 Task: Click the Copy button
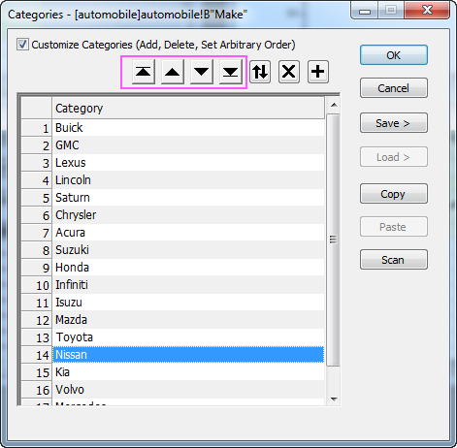394,194
